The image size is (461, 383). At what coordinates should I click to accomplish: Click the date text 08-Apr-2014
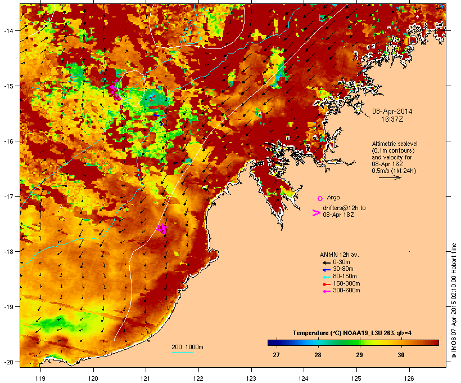392,112
